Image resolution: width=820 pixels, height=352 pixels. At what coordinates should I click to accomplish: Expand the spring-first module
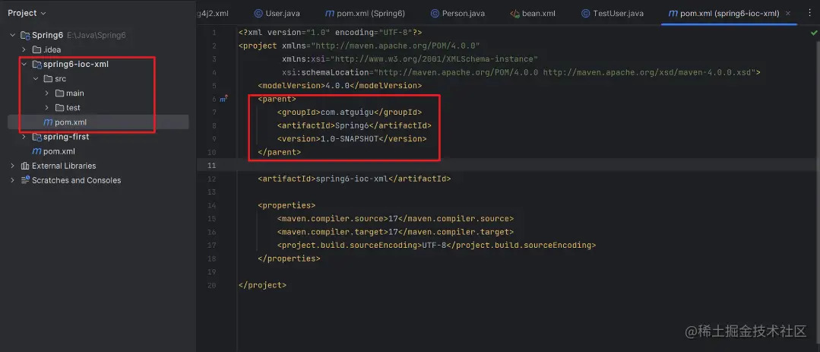[x=24, y=137]
